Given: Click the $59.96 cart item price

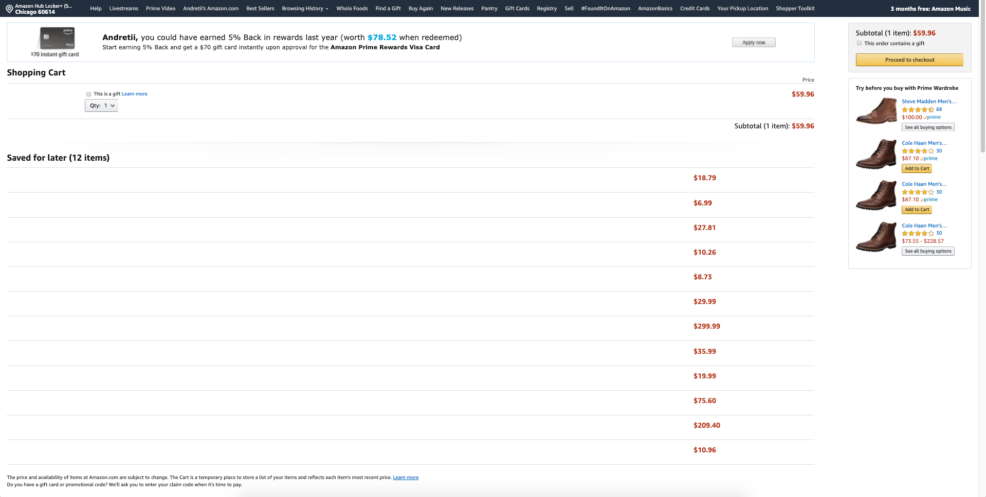Looking at the screenshot, I should 802,94.
